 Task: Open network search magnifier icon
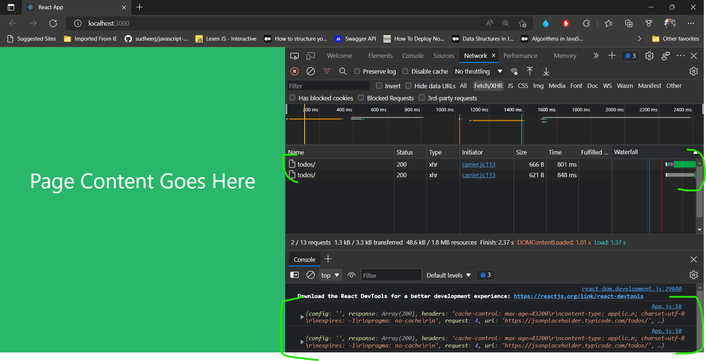coord(343,71)
